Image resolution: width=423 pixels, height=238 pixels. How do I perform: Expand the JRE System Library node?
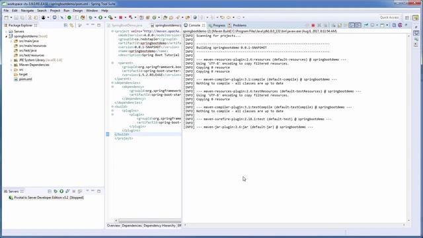tap(11, 60)
